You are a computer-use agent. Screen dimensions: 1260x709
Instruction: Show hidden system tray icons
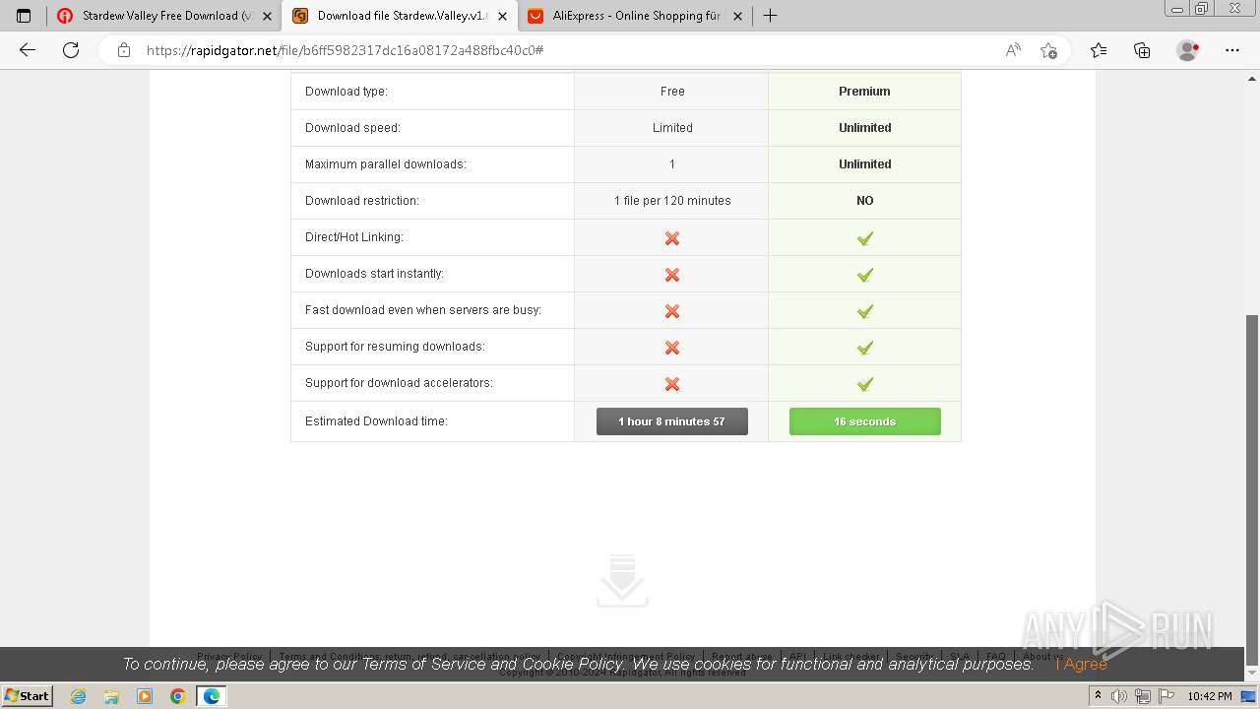click(1098, 695)
